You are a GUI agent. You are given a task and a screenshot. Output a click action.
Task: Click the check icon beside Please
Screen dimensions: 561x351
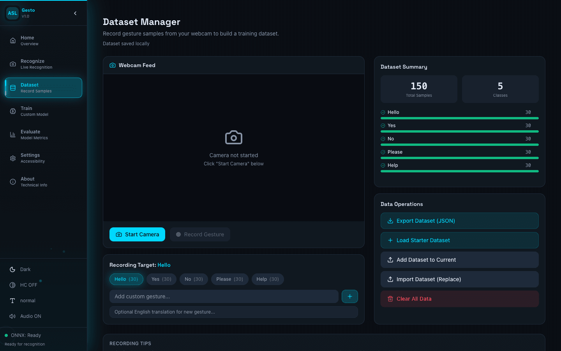click(x=383, y=152)
